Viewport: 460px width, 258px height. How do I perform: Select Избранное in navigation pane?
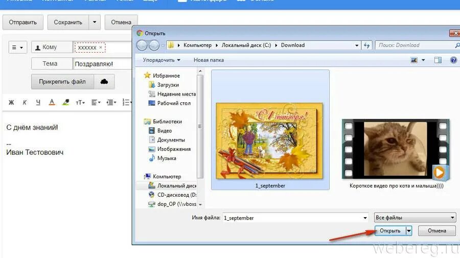pos(166,76)
